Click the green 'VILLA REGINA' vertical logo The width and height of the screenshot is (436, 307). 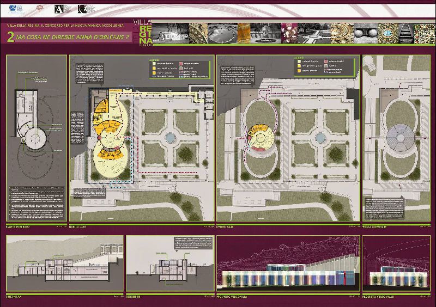[143, 33]
